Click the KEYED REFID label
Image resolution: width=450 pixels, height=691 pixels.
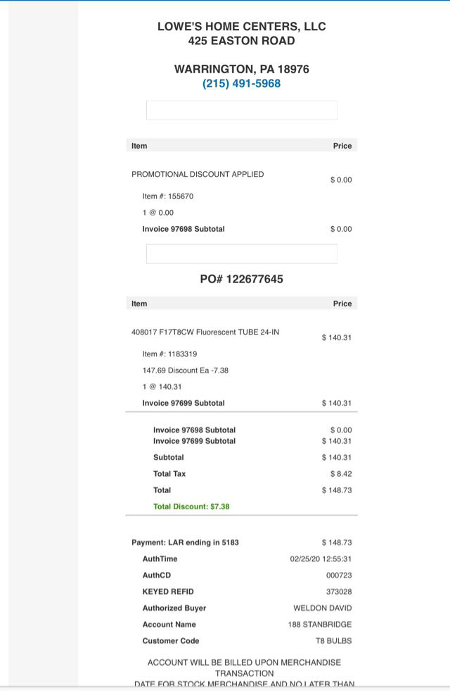point(167,592)
